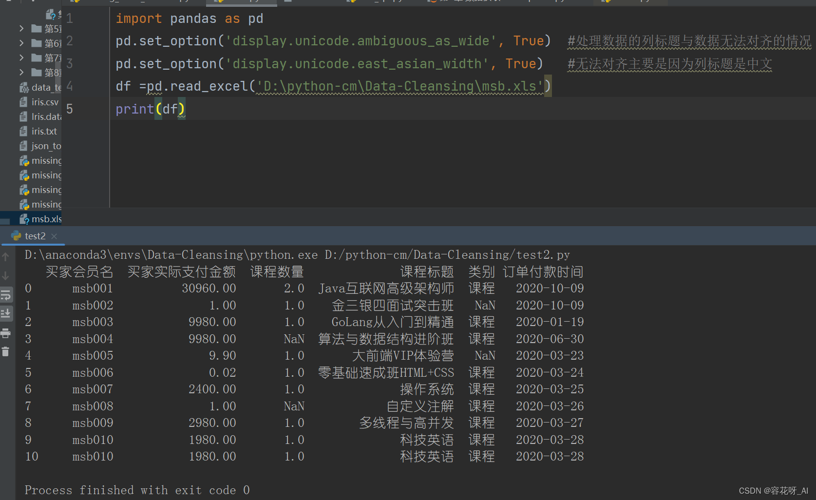Click the msb.xls file path string
The width and height of the screenshot is (816, 500).
click(x=400, y=86)
